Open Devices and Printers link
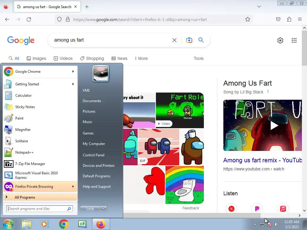Screen dimensions: 307x230 point(98,166)
